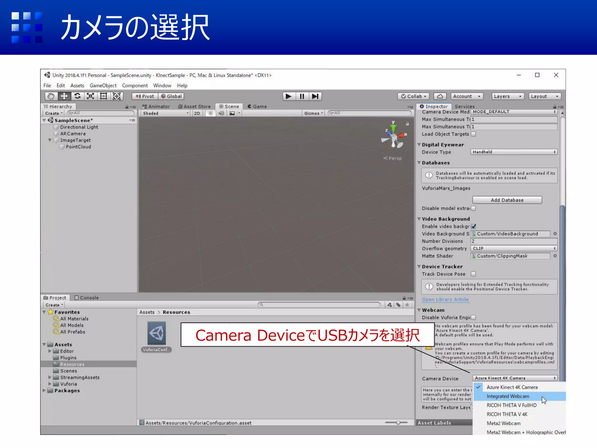Toggle Global handle rotation
The image size is (597, 448).
click(171, 96)
